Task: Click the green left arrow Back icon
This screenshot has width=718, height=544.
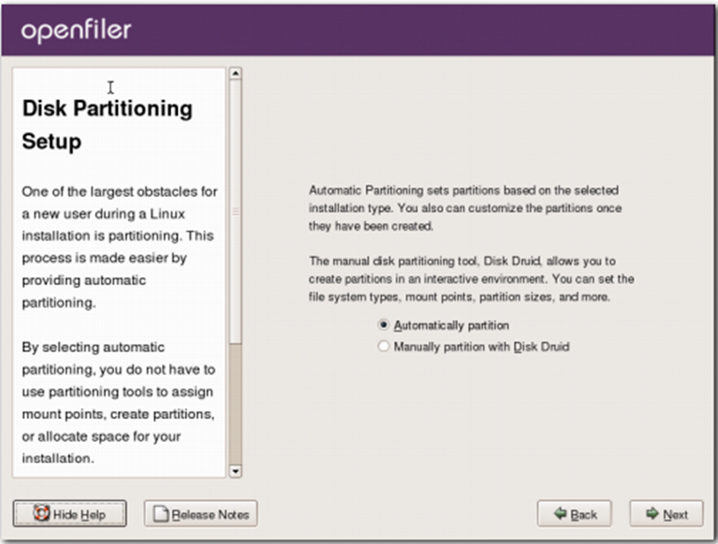Action: click(560, 513)
